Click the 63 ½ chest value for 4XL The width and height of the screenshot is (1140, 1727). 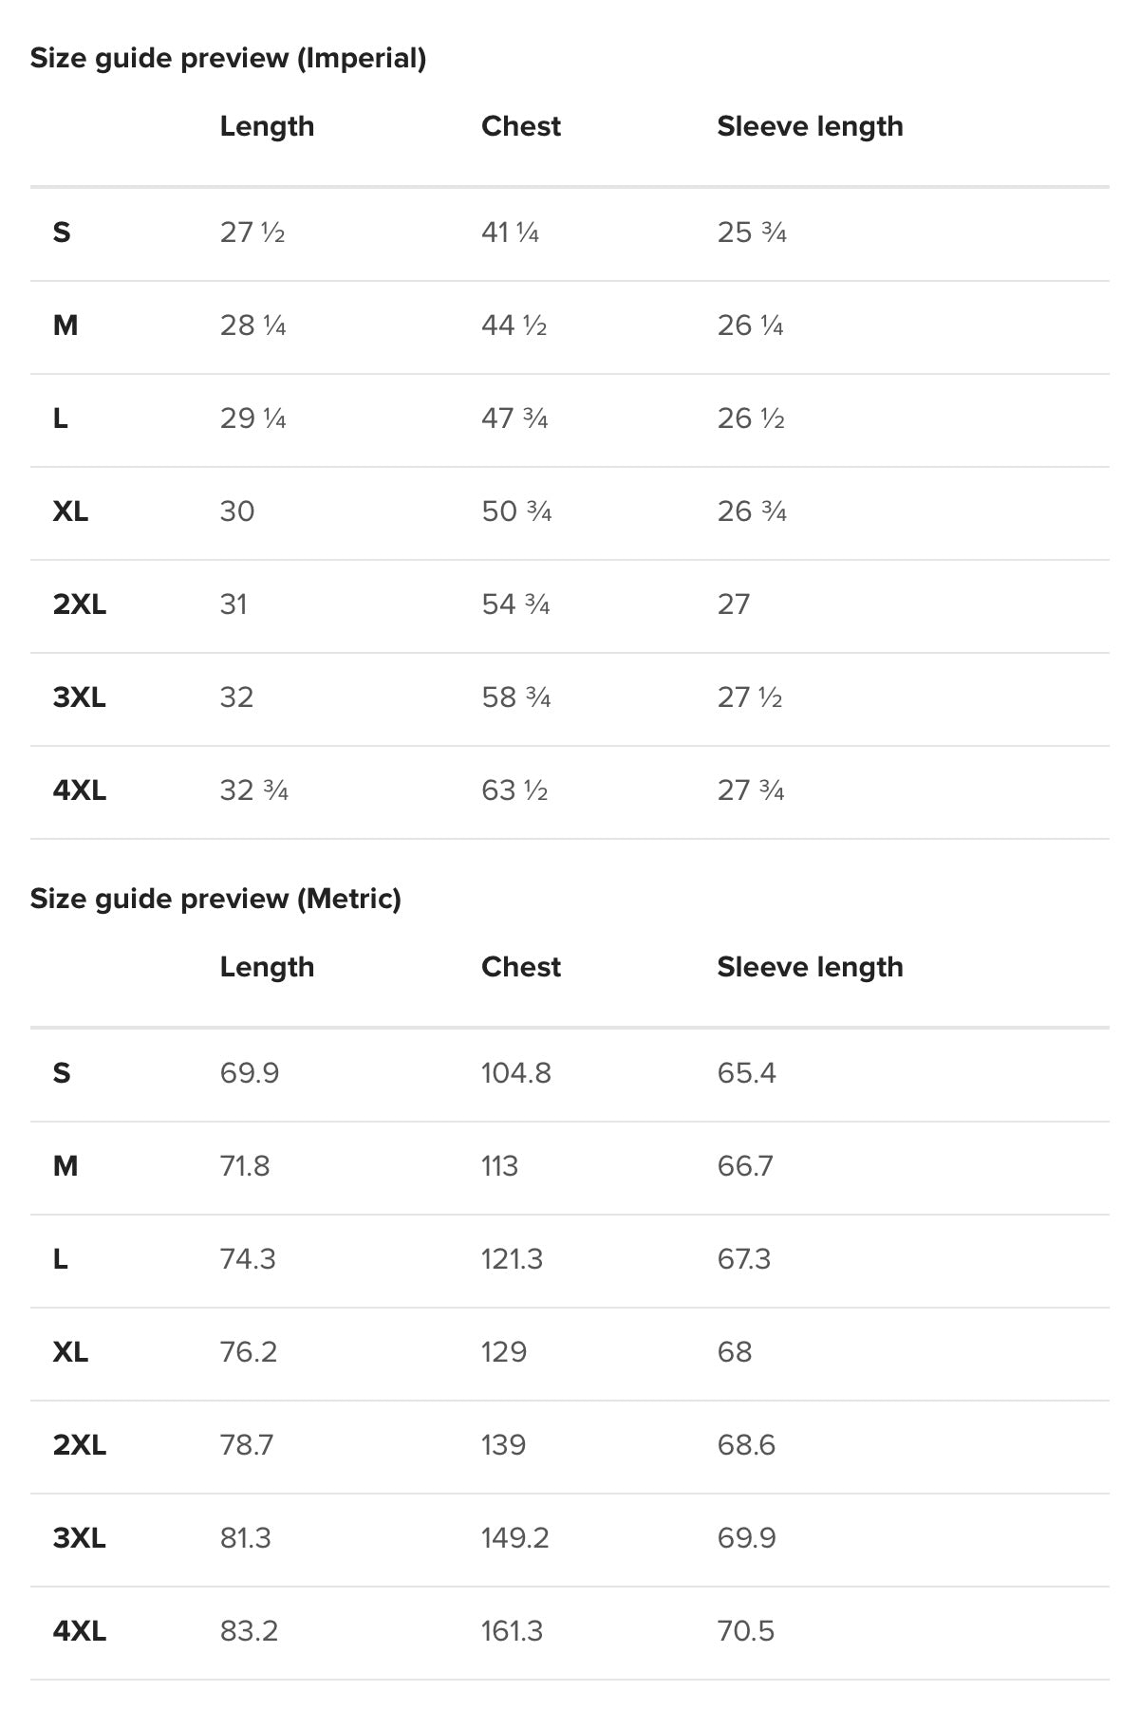(514, 790)
